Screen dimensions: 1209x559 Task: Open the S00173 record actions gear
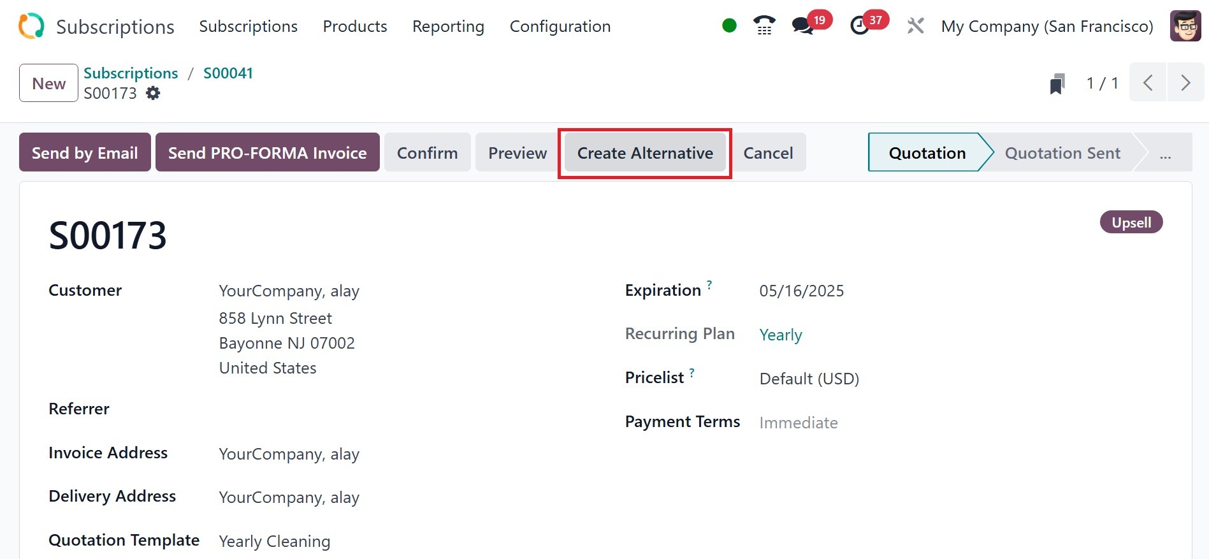153,93
